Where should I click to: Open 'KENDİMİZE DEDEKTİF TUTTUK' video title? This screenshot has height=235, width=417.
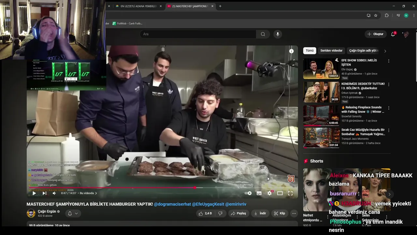tap(363, 86)
